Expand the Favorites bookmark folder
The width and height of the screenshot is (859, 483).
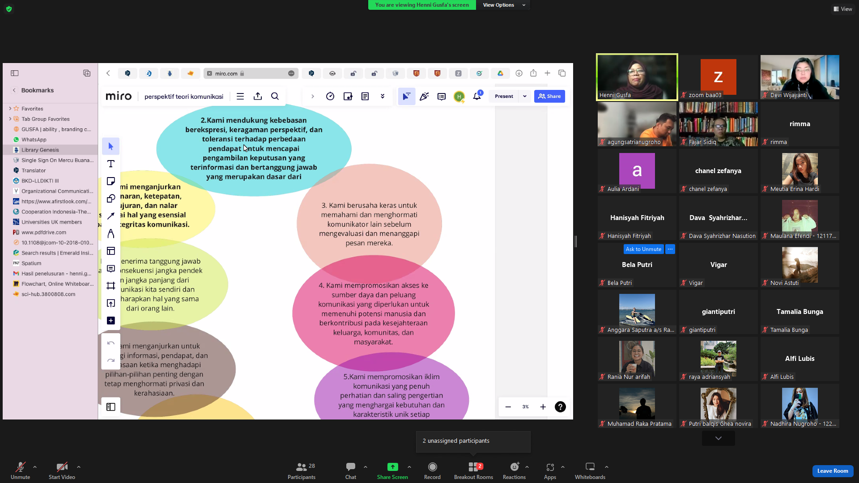pos(10,109)
